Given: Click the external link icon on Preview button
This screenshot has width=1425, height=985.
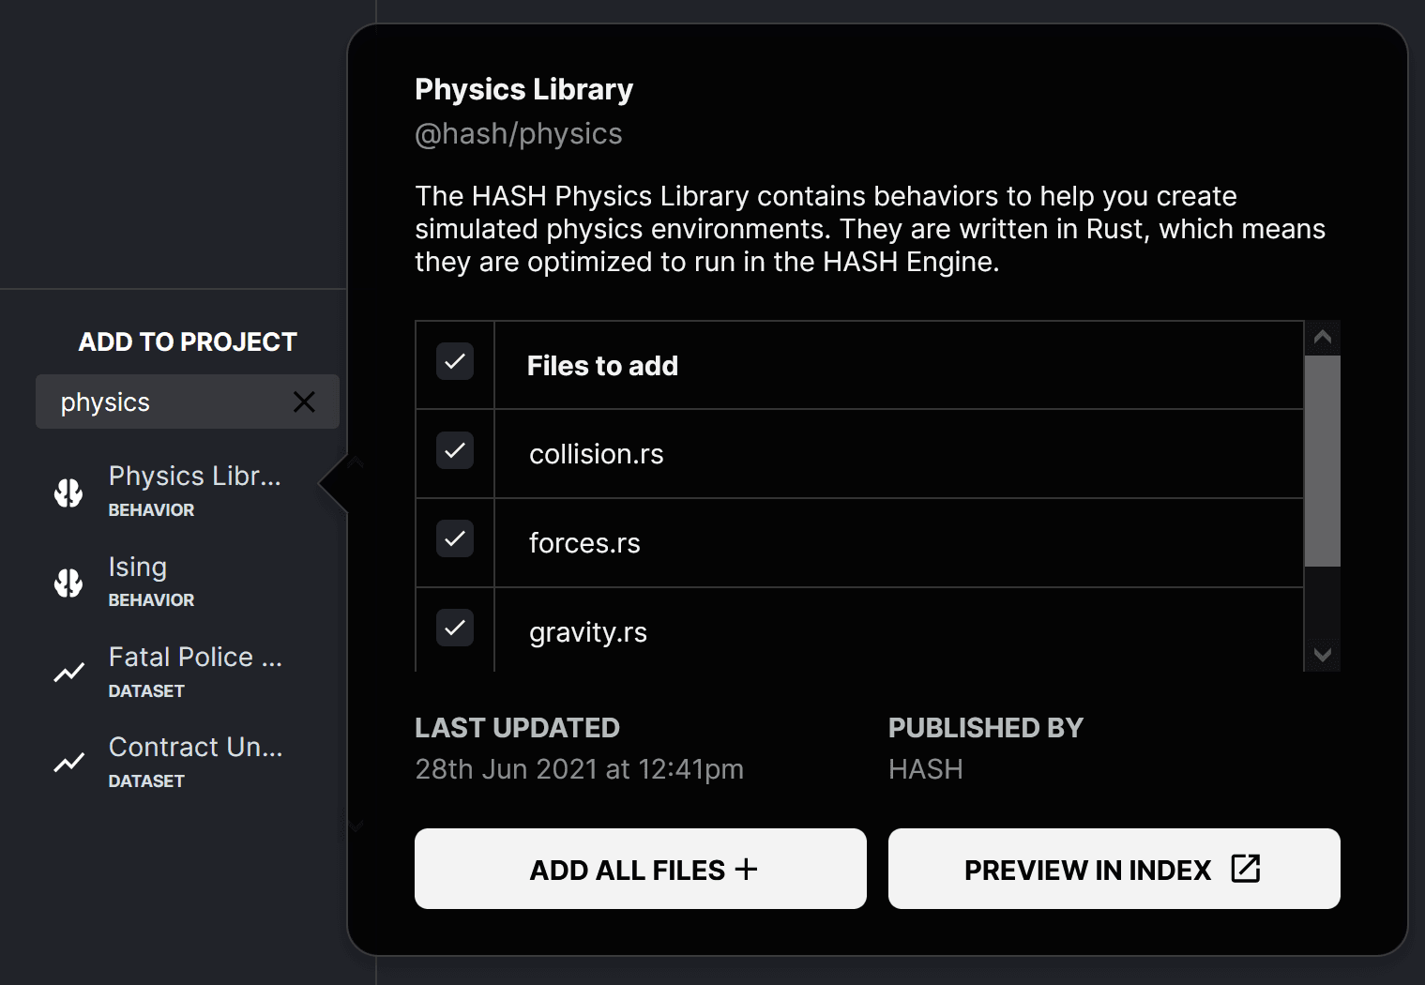Looking at the screenshot, I should (x=1245, y=869).
